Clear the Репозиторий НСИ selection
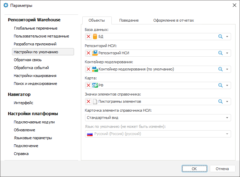This screenshot has height=177, width=240. pos(88,53)
